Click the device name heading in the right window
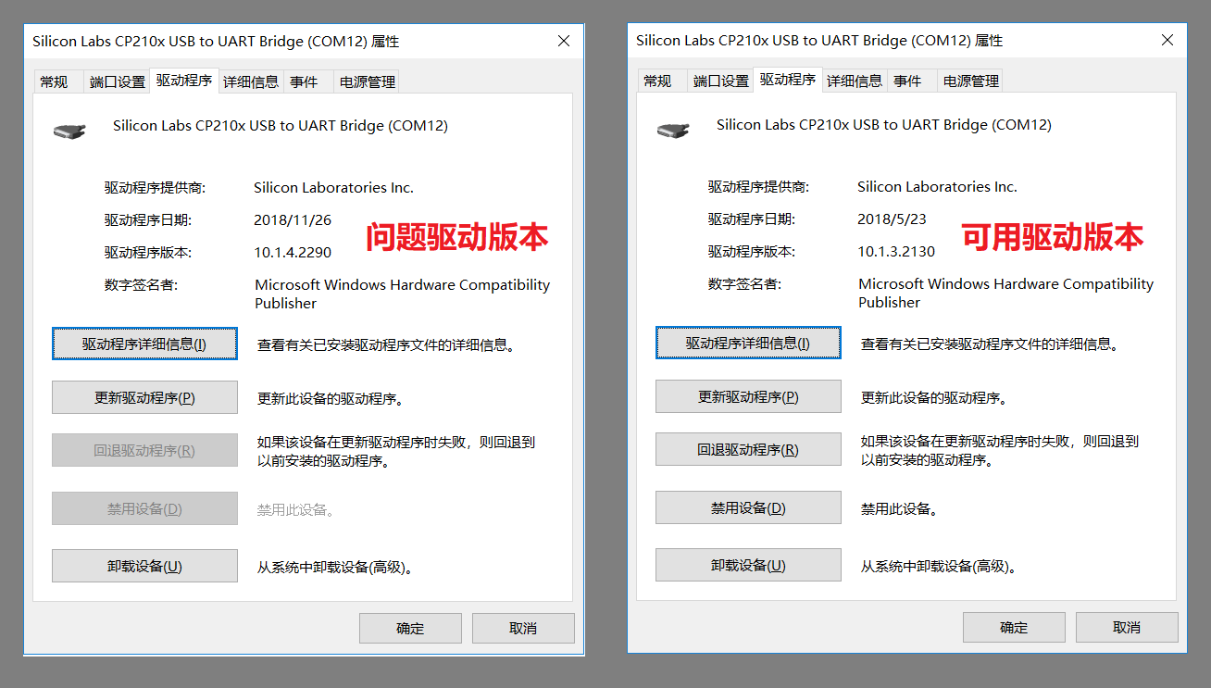The width and height of the screenshot is (1211, 688). pos(884,124)
